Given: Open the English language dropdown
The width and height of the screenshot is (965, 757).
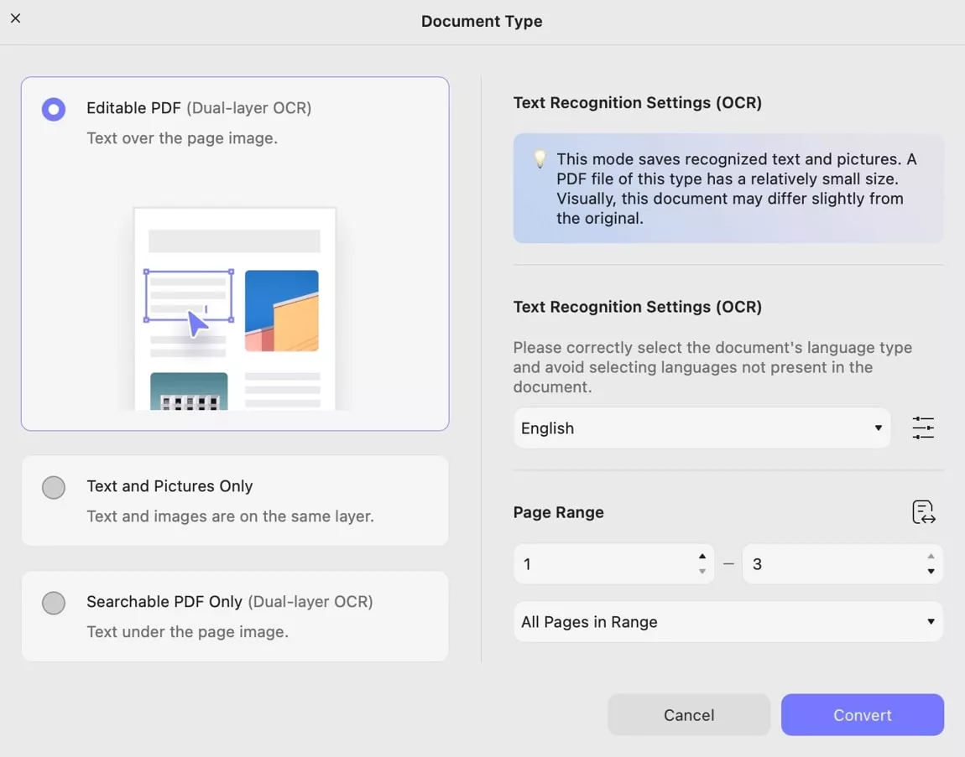Looking at the screenshot, I should click(702, 428).
